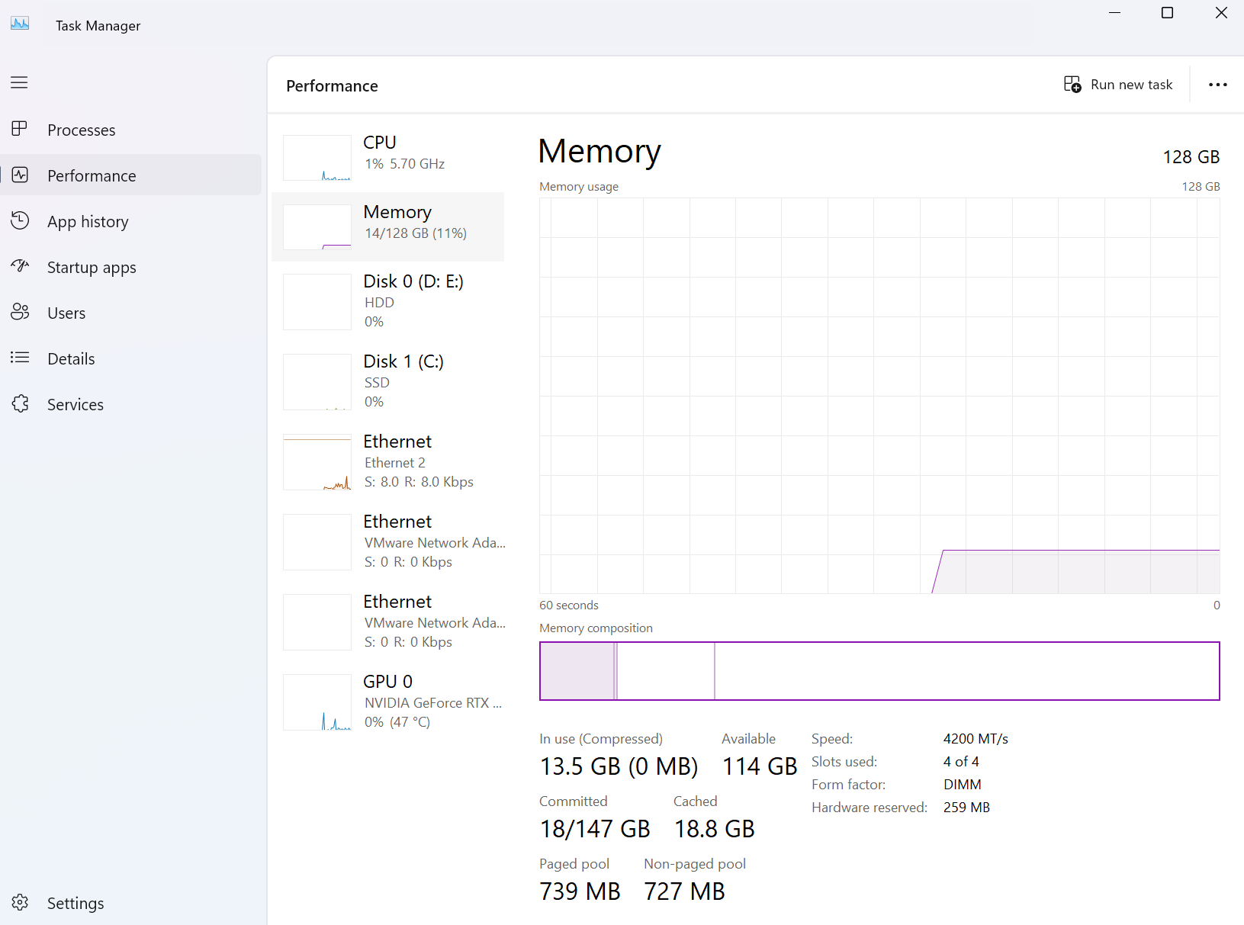Click the Memory composition bar
The width and height of the screenshot is (1244, 925).
879,671
